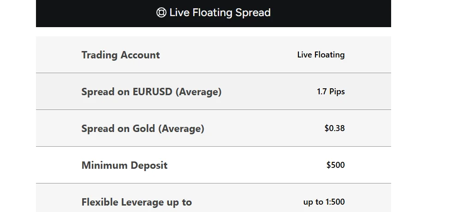476x212 pixels.
Task: Select the $0.38 gold spread value
Action: [x=334, y=128]
